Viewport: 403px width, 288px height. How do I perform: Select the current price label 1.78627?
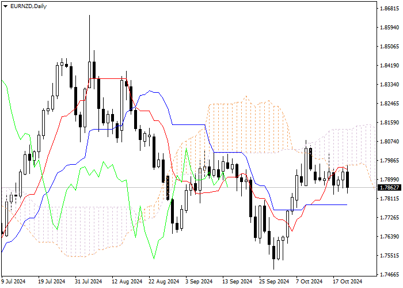pos(390,188)
